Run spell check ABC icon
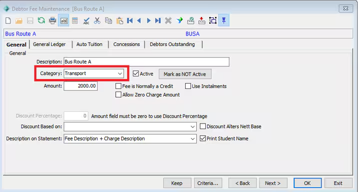Screen dimensions: 358x192 tap(86, 21)
